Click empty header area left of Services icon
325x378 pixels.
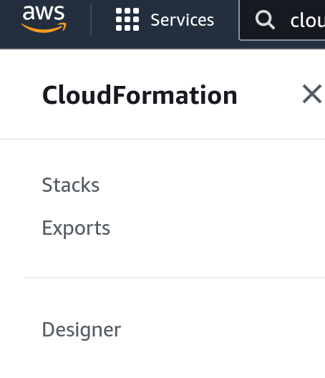[x=104, y=19]
